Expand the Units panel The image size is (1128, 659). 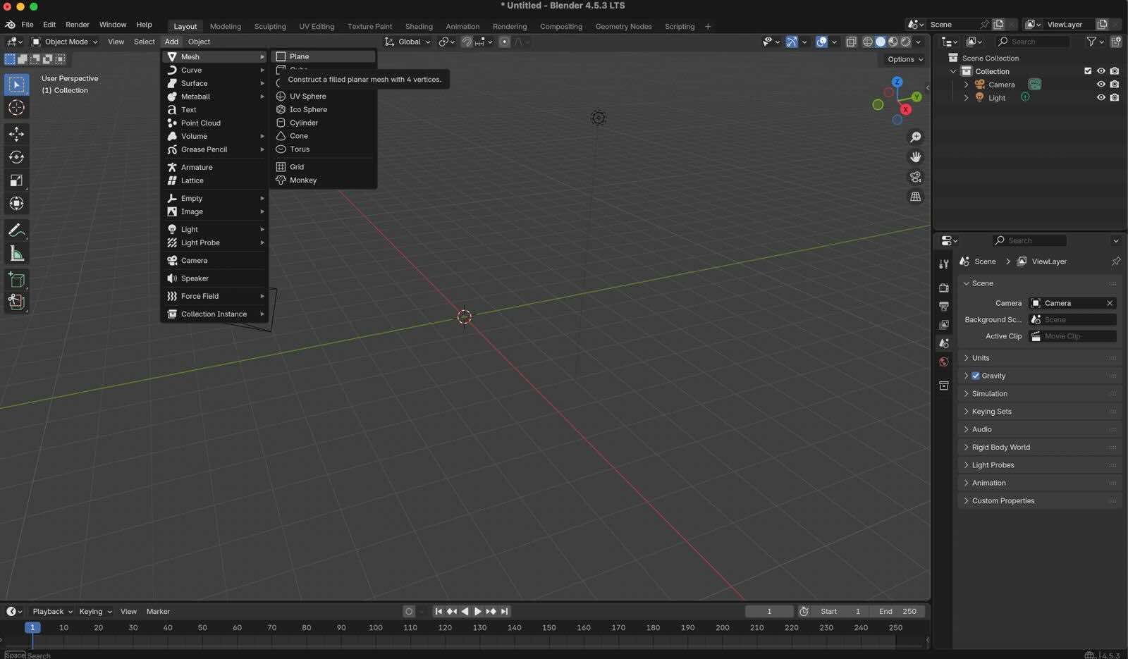click(981, 358)
